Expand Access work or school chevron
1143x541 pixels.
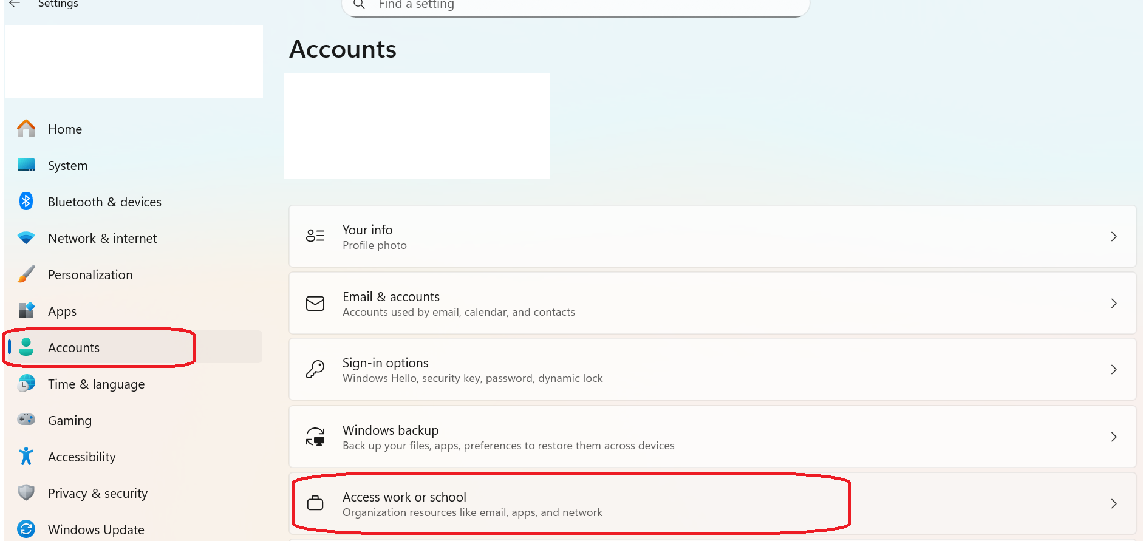(1114, 503)
